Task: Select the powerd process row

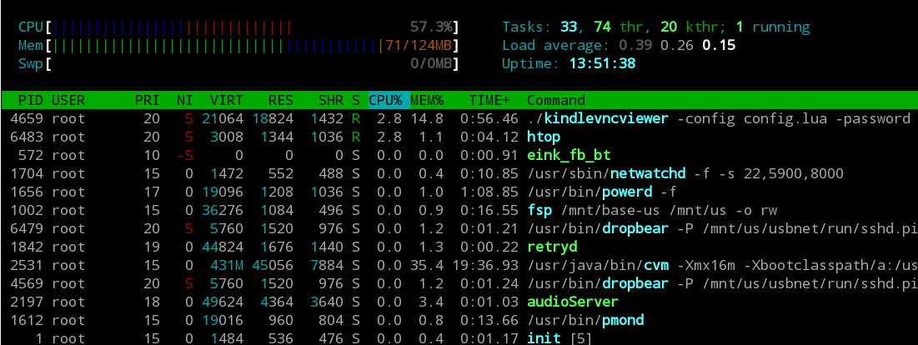Action: (459, 192)
